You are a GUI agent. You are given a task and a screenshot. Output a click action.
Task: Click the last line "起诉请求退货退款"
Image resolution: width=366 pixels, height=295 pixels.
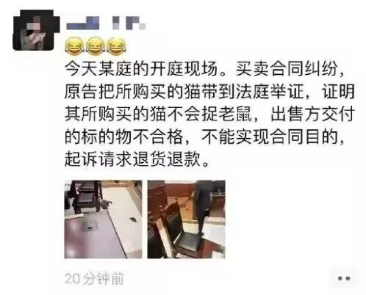[133, 159]
